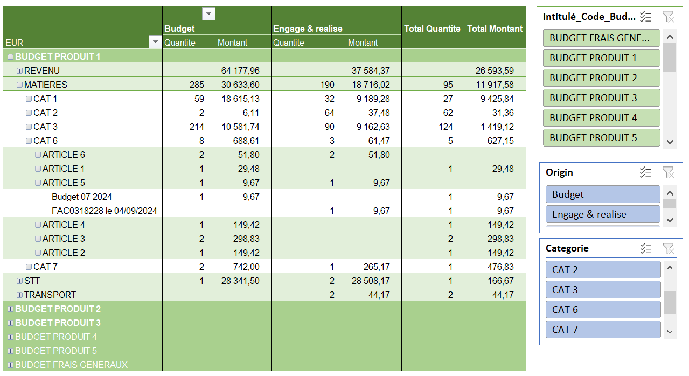Clear filter on Intitulé_Code_Budget slicer

coord(669,17)
